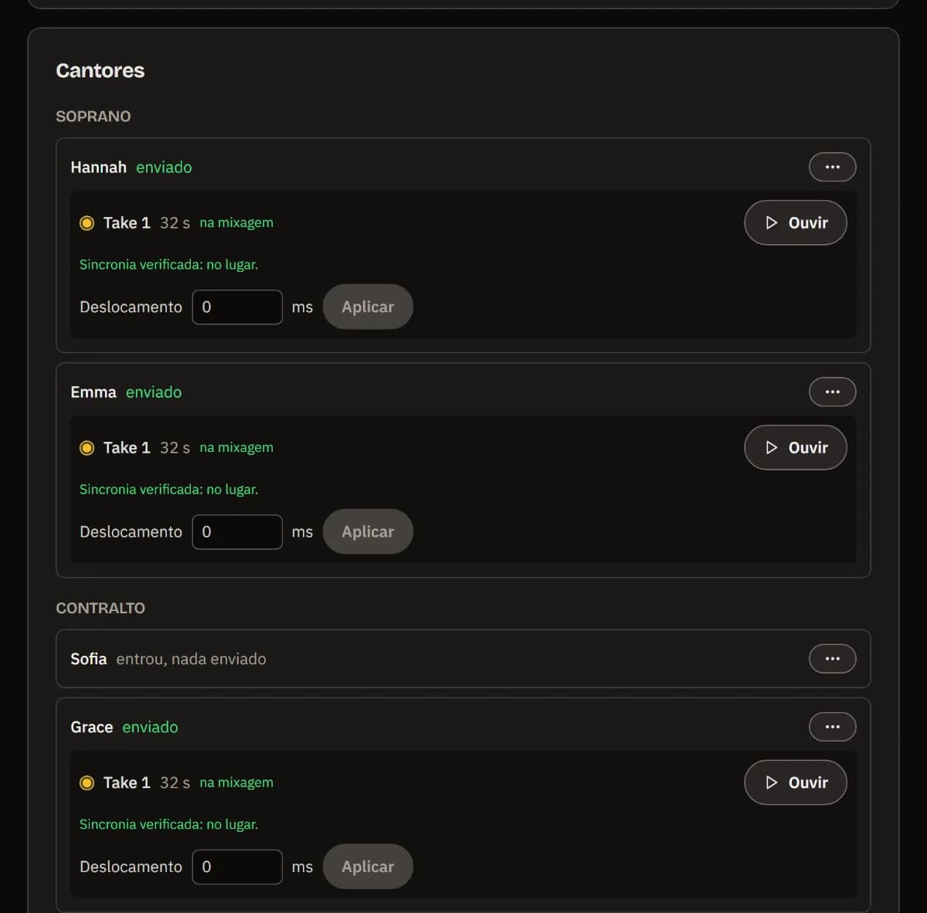This screenshot has width=927, height=913.
Task: Apply Emma's offset with Aplicar button
Action: point(368,531)
